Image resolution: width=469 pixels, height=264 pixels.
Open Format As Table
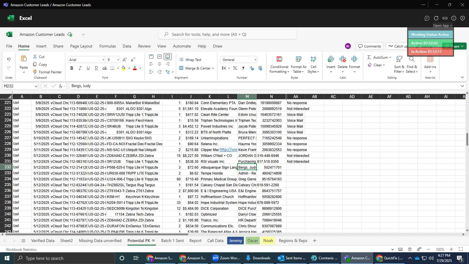click(x=298, y=65)
